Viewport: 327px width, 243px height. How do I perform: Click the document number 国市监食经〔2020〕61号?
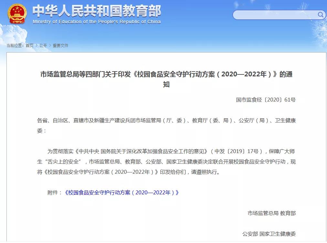click(x=266, y=100)
